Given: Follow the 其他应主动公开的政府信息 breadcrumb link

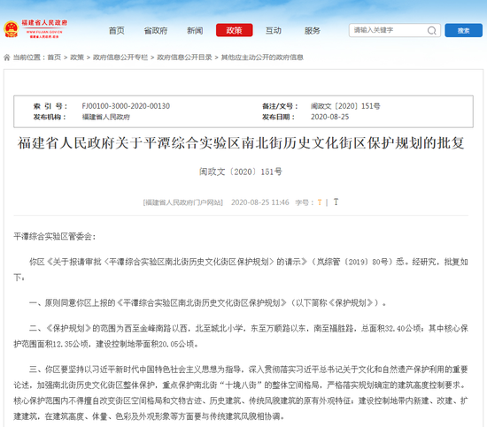Looking at the screenshot, I should click(x=262, y=57).
